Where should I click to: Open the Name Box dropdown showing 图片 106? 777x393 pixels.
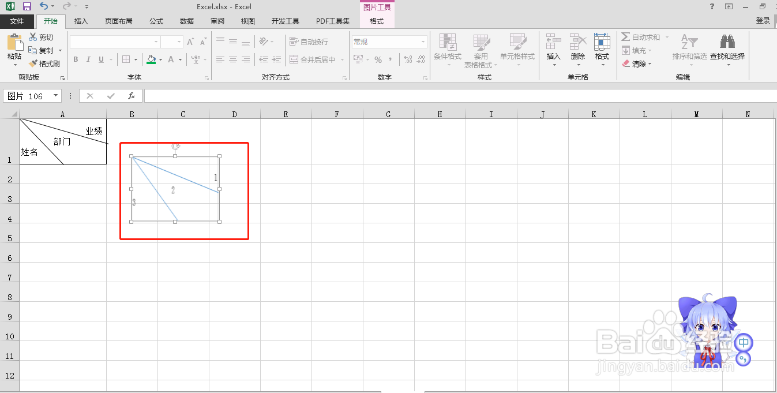[x=55, y=96]
